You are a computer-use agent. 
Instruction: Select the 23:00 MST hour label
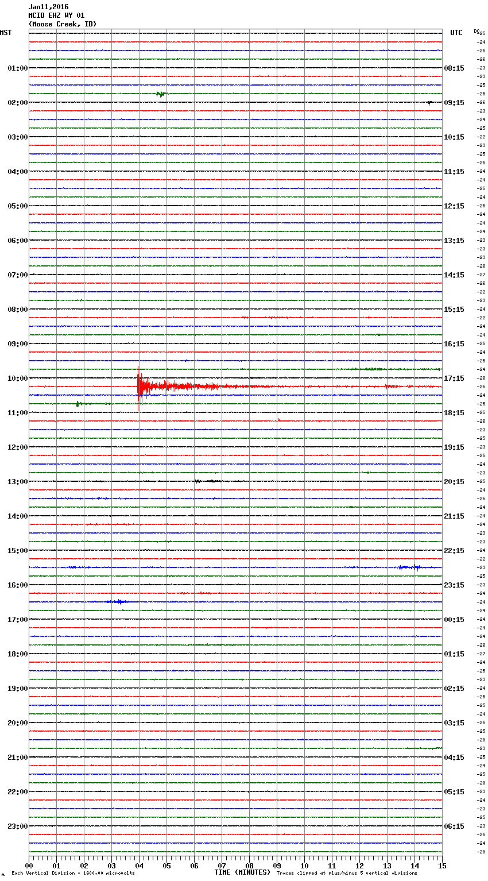[x=18, y=826]
